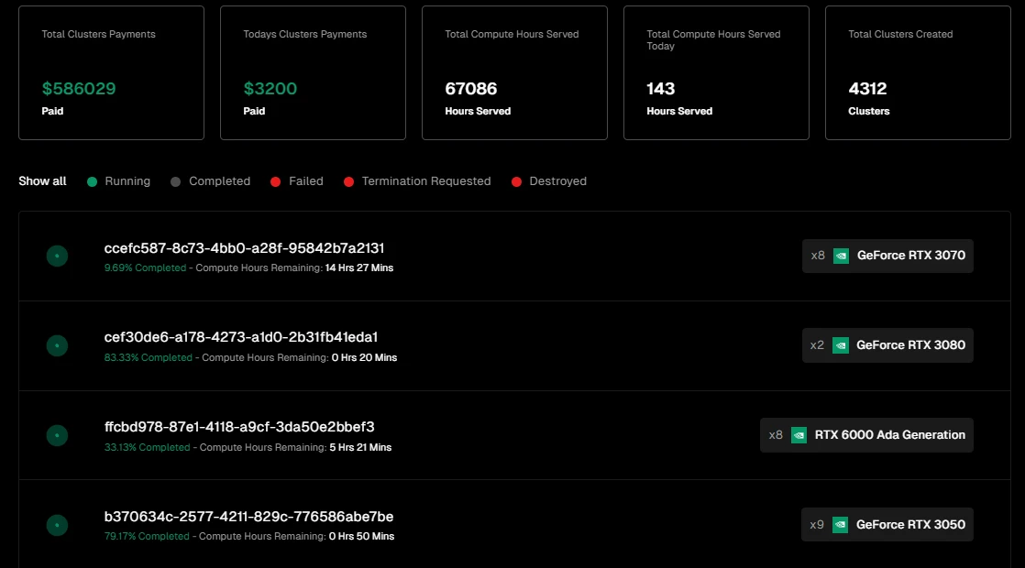Image resolution: width=1025 pixels, height=568 pixels.
Task: Click the status icon for cluster cef30de6
Action: [57, 345]
